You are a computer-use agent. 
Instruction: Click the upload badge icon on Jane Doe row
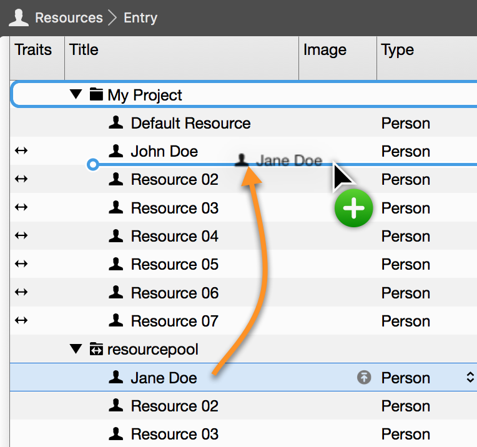364,378
